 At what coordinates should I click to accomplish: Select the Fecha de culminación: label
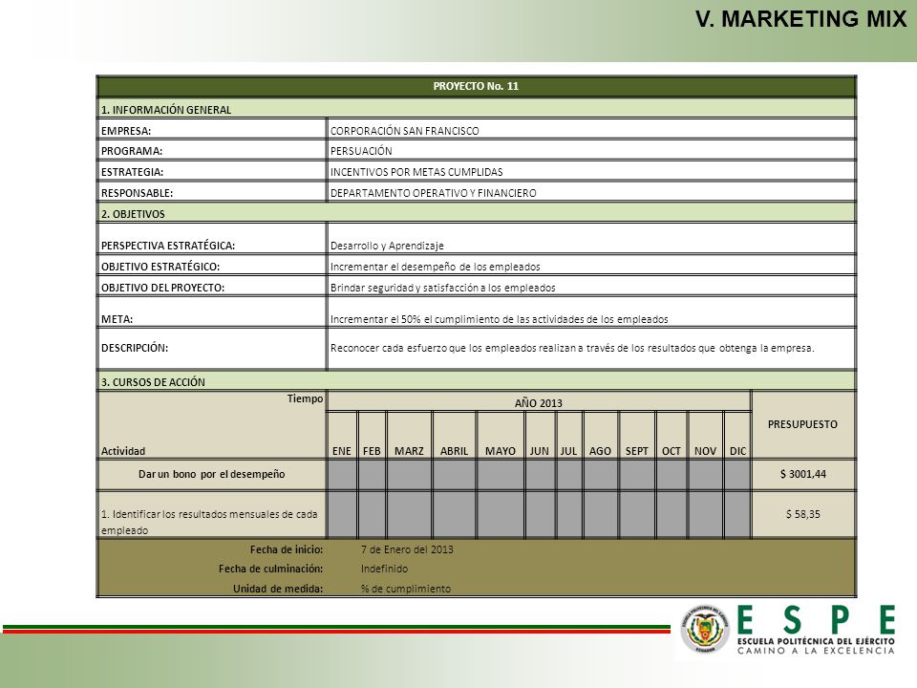pos(270,569)
